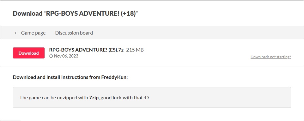Click the :D emoticon in the instructions
This screenshot has width=304, height=121.
(146, 97)
